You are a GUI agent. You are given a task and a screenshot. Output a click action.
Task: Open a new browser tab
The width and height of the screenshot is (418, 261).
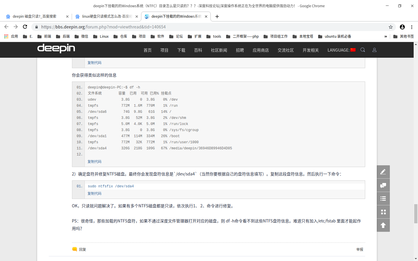(x=217, y=17)
